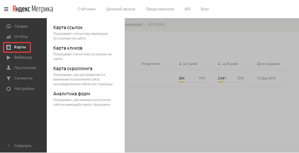Click counter number 44147844

tap(156, 25)
